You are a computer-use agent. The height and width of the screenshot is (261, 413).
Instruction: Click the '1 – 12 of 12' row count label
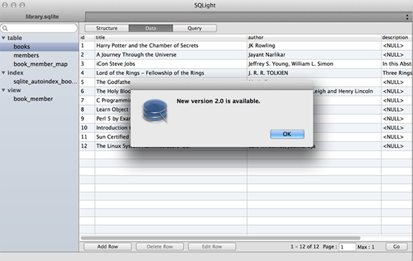[305, 247]
